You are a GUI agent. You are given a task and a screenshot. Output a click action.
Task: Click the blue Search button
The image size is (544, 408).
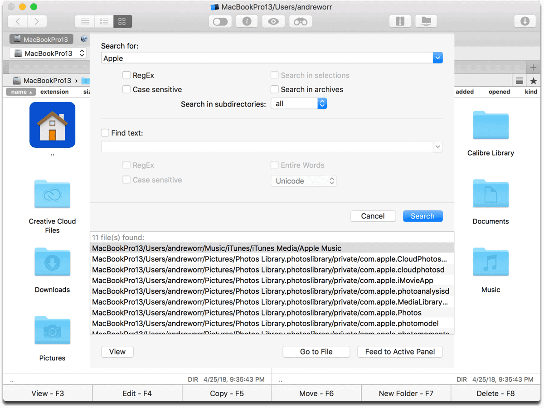click(x=423, y=216)
